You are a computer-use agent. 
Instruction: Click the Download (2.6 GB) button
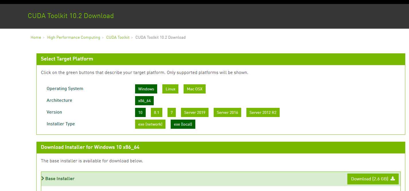tap(373, 179)
